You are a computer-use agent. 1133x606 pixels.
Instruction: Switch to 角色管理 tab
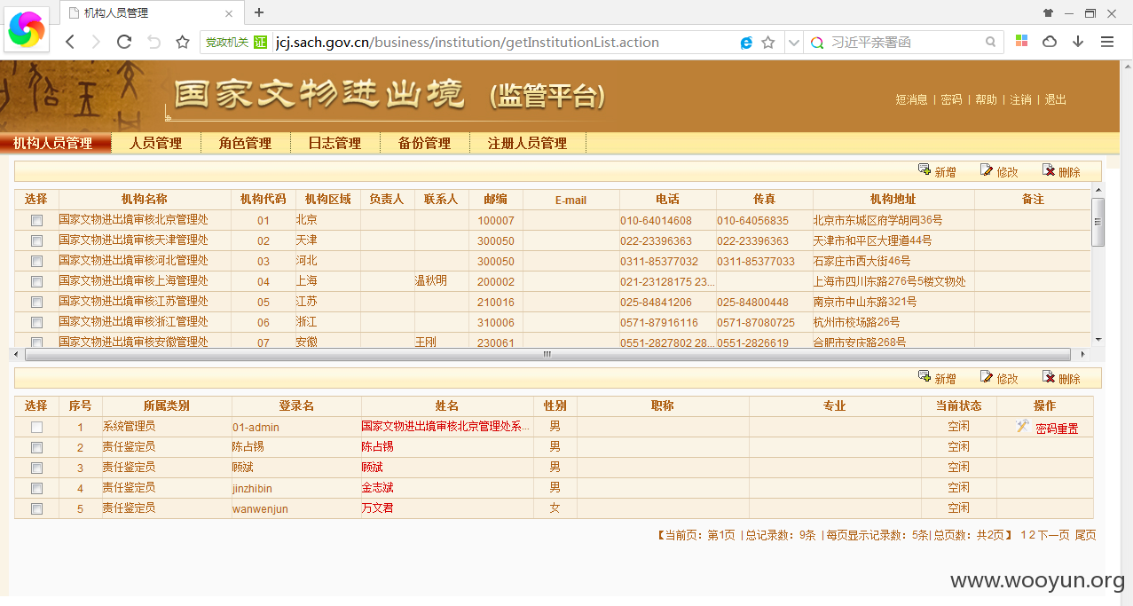pos(245,143)
